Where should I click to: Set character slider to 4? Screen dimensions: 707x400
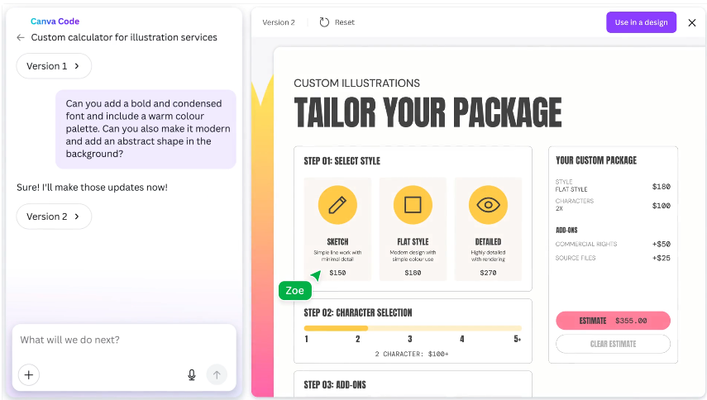462,329
